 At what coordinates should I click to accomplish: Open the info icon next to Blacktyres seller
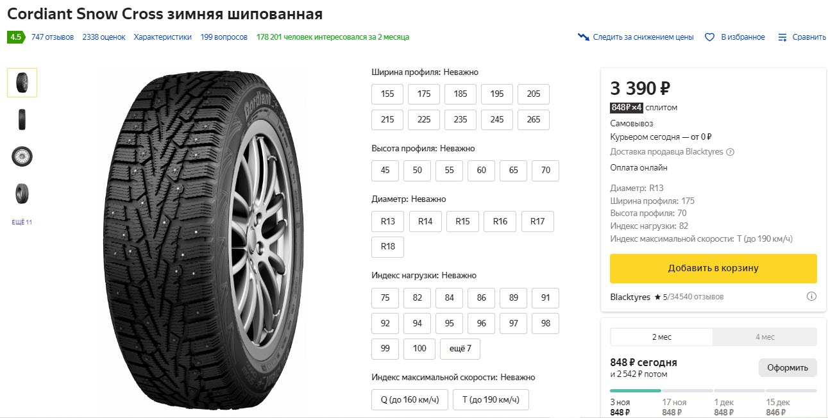[811, 296]
